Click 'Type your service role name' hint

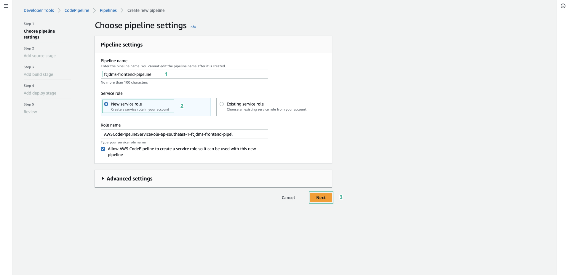[123, 142]
